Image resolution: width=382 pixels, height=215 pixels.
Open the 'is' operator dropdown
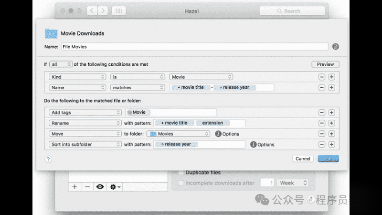click(x=138, y=77)
